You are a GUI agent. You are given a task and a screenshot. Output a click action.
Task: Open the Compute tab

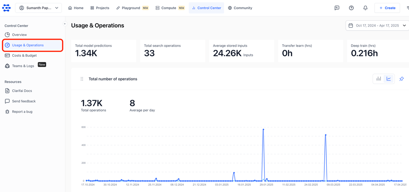tap(169, 8)
